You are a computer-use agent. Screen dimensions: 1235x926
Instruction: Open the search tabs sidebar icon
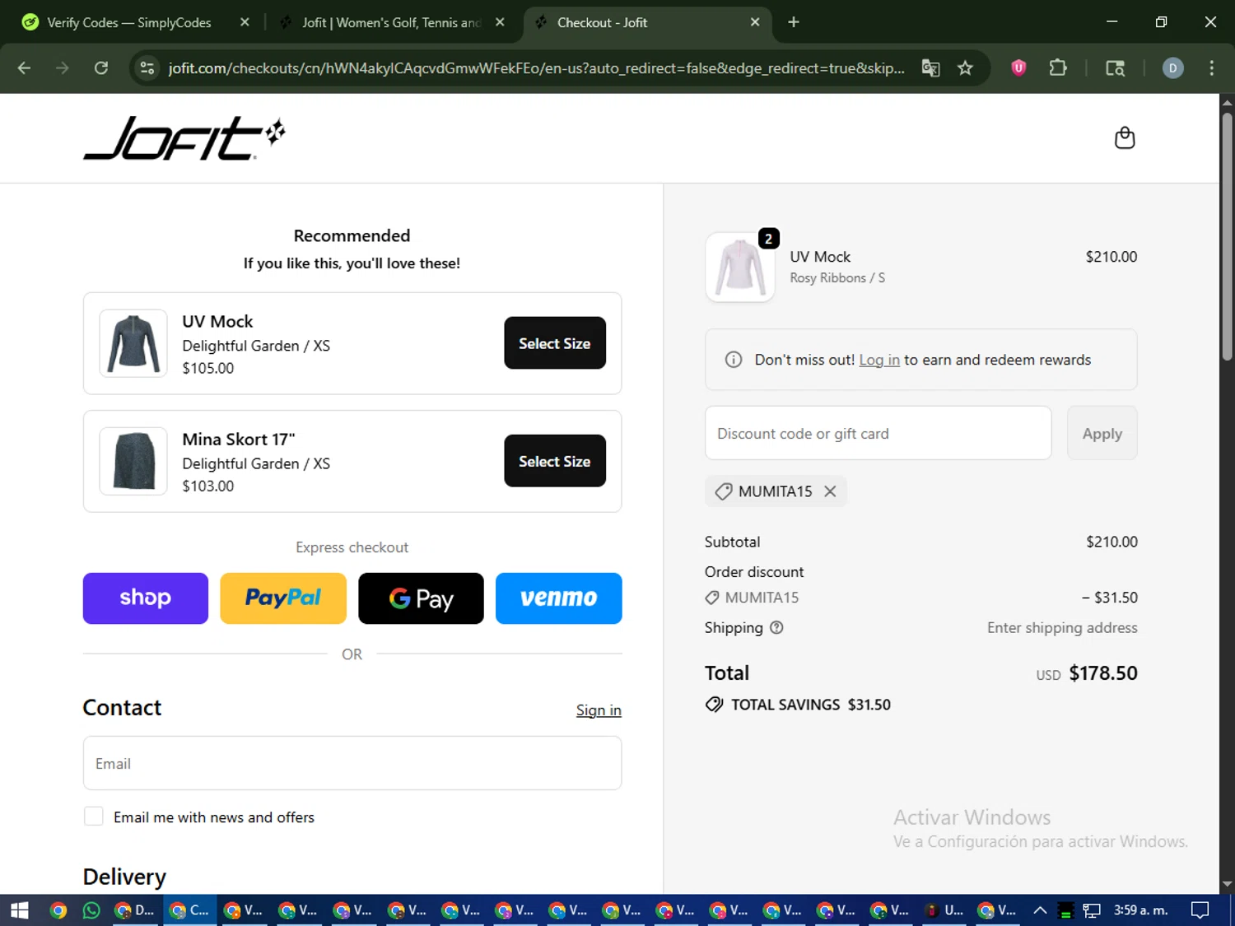pyautogui.click(x=1115, y=68)
